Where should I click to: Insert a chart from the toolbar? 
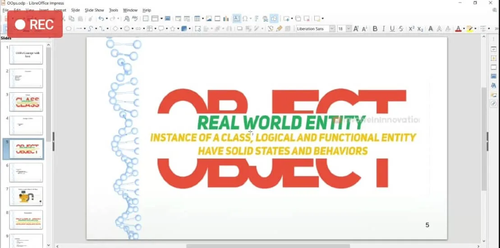(x=226, y=18)
